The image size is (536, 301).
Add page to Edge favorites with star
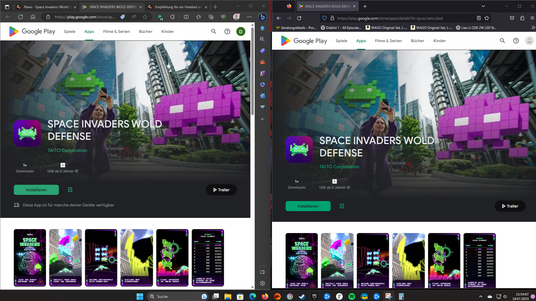(x=145, y=17)
